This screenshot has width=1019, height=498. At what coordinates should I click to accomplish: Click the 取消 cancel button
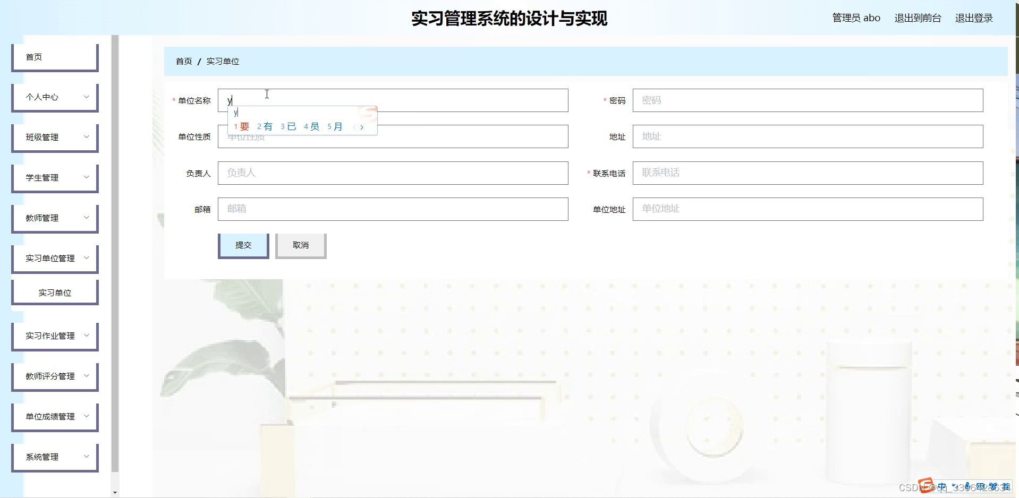point(301,246)
